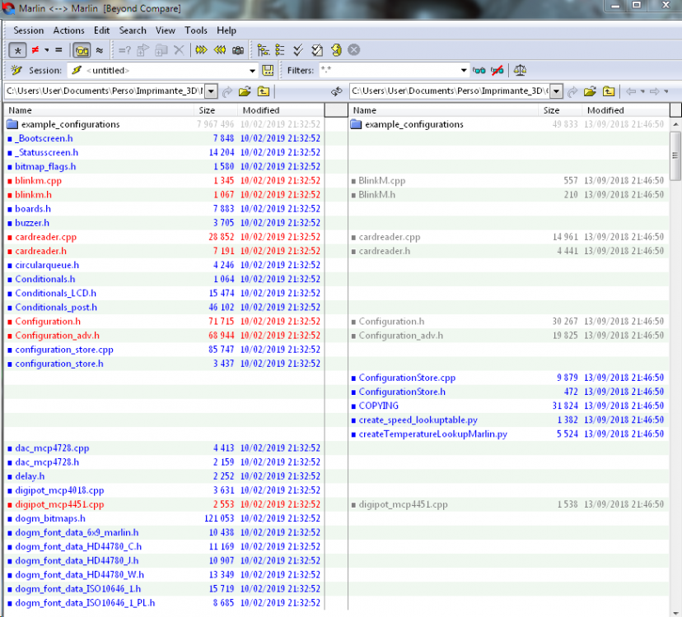Screen dimensions: 682x617
Task: Open the Actions menu
Action: [x=68, y=30]
